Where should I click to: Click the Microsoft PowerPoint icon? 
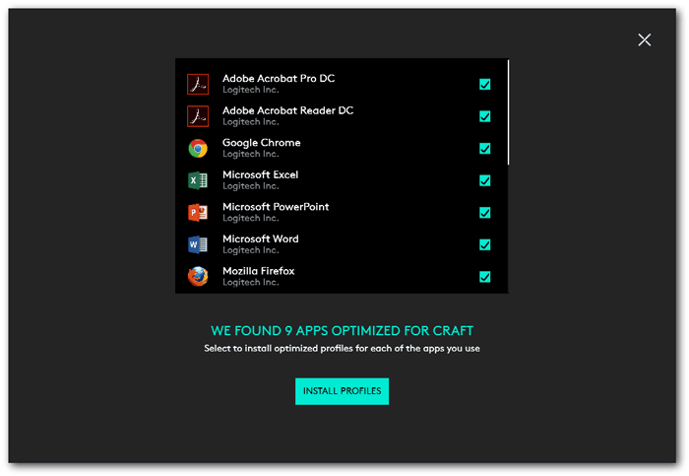(x=198, y=213)
